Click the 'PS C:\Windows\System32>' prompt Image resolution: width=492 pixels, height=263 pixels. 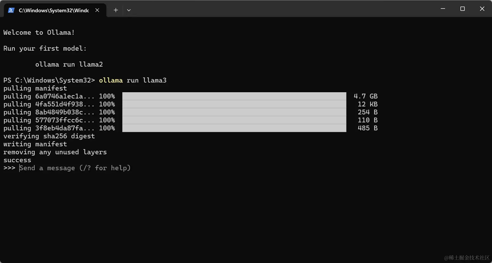[49, 80]
